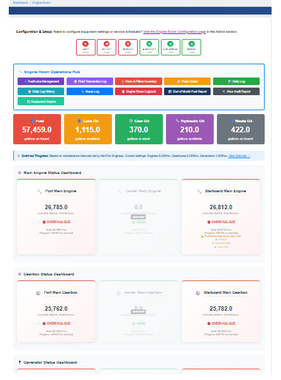This screenshot has height=380, width=281.
Task: Click OVERHAUL DUE on Starboard Main Gearbox
Action: [221, 323]
